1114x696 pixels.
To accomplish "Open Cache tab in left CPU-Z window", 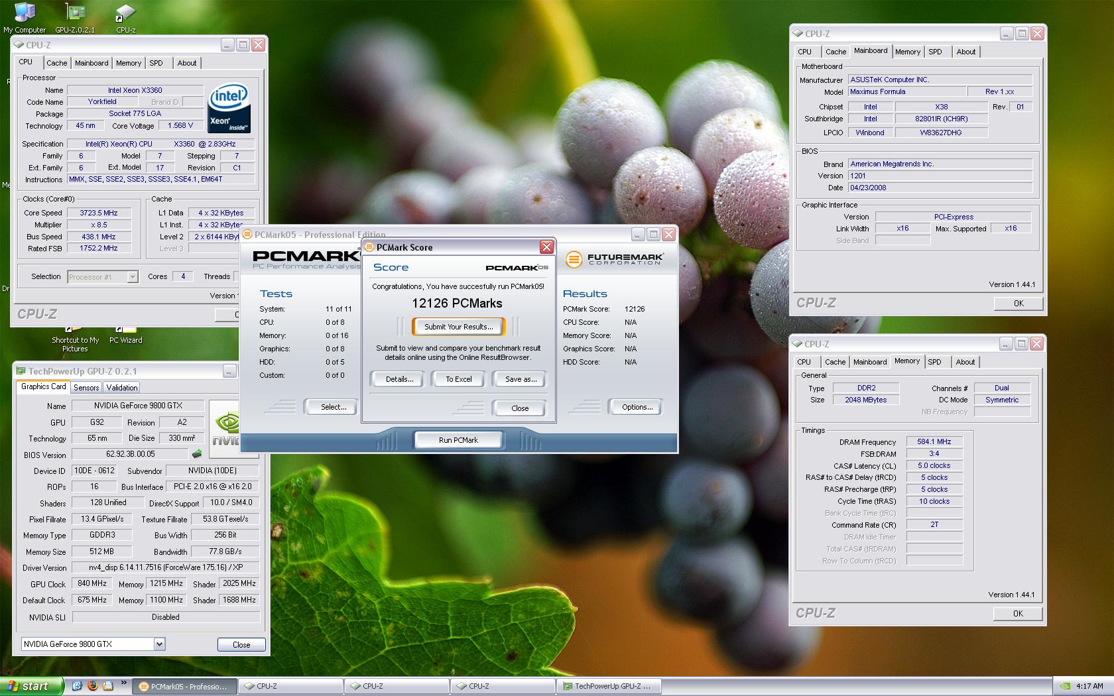I will (56, 63).
